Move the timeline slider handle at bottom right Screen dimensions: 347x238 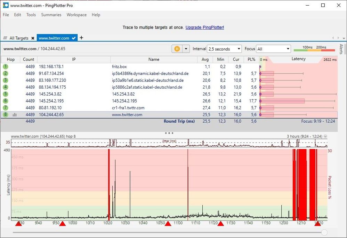point(324,232)
